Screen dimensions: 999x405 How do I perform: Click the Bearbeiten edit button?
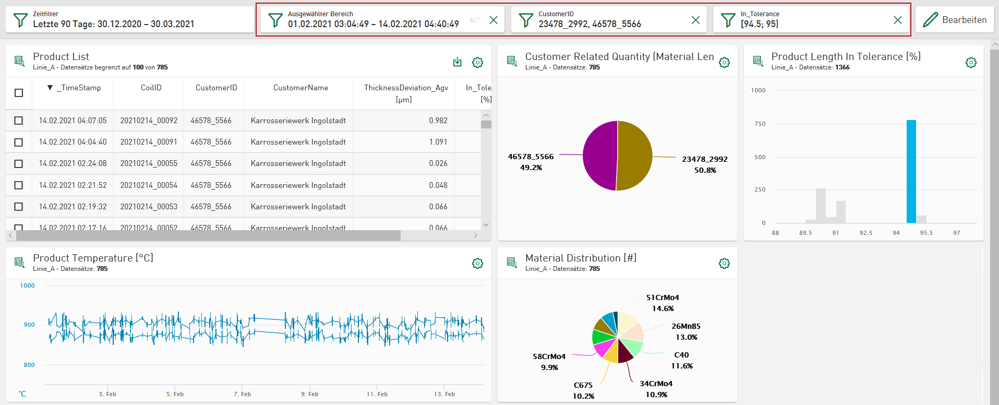pyautogui.click(x=955, y=20)
